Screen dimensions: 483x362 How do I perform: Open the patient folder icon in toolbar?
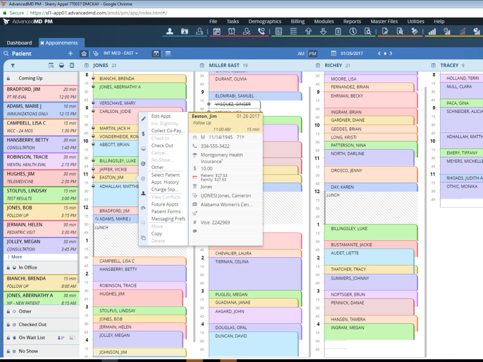click(185, 31)
